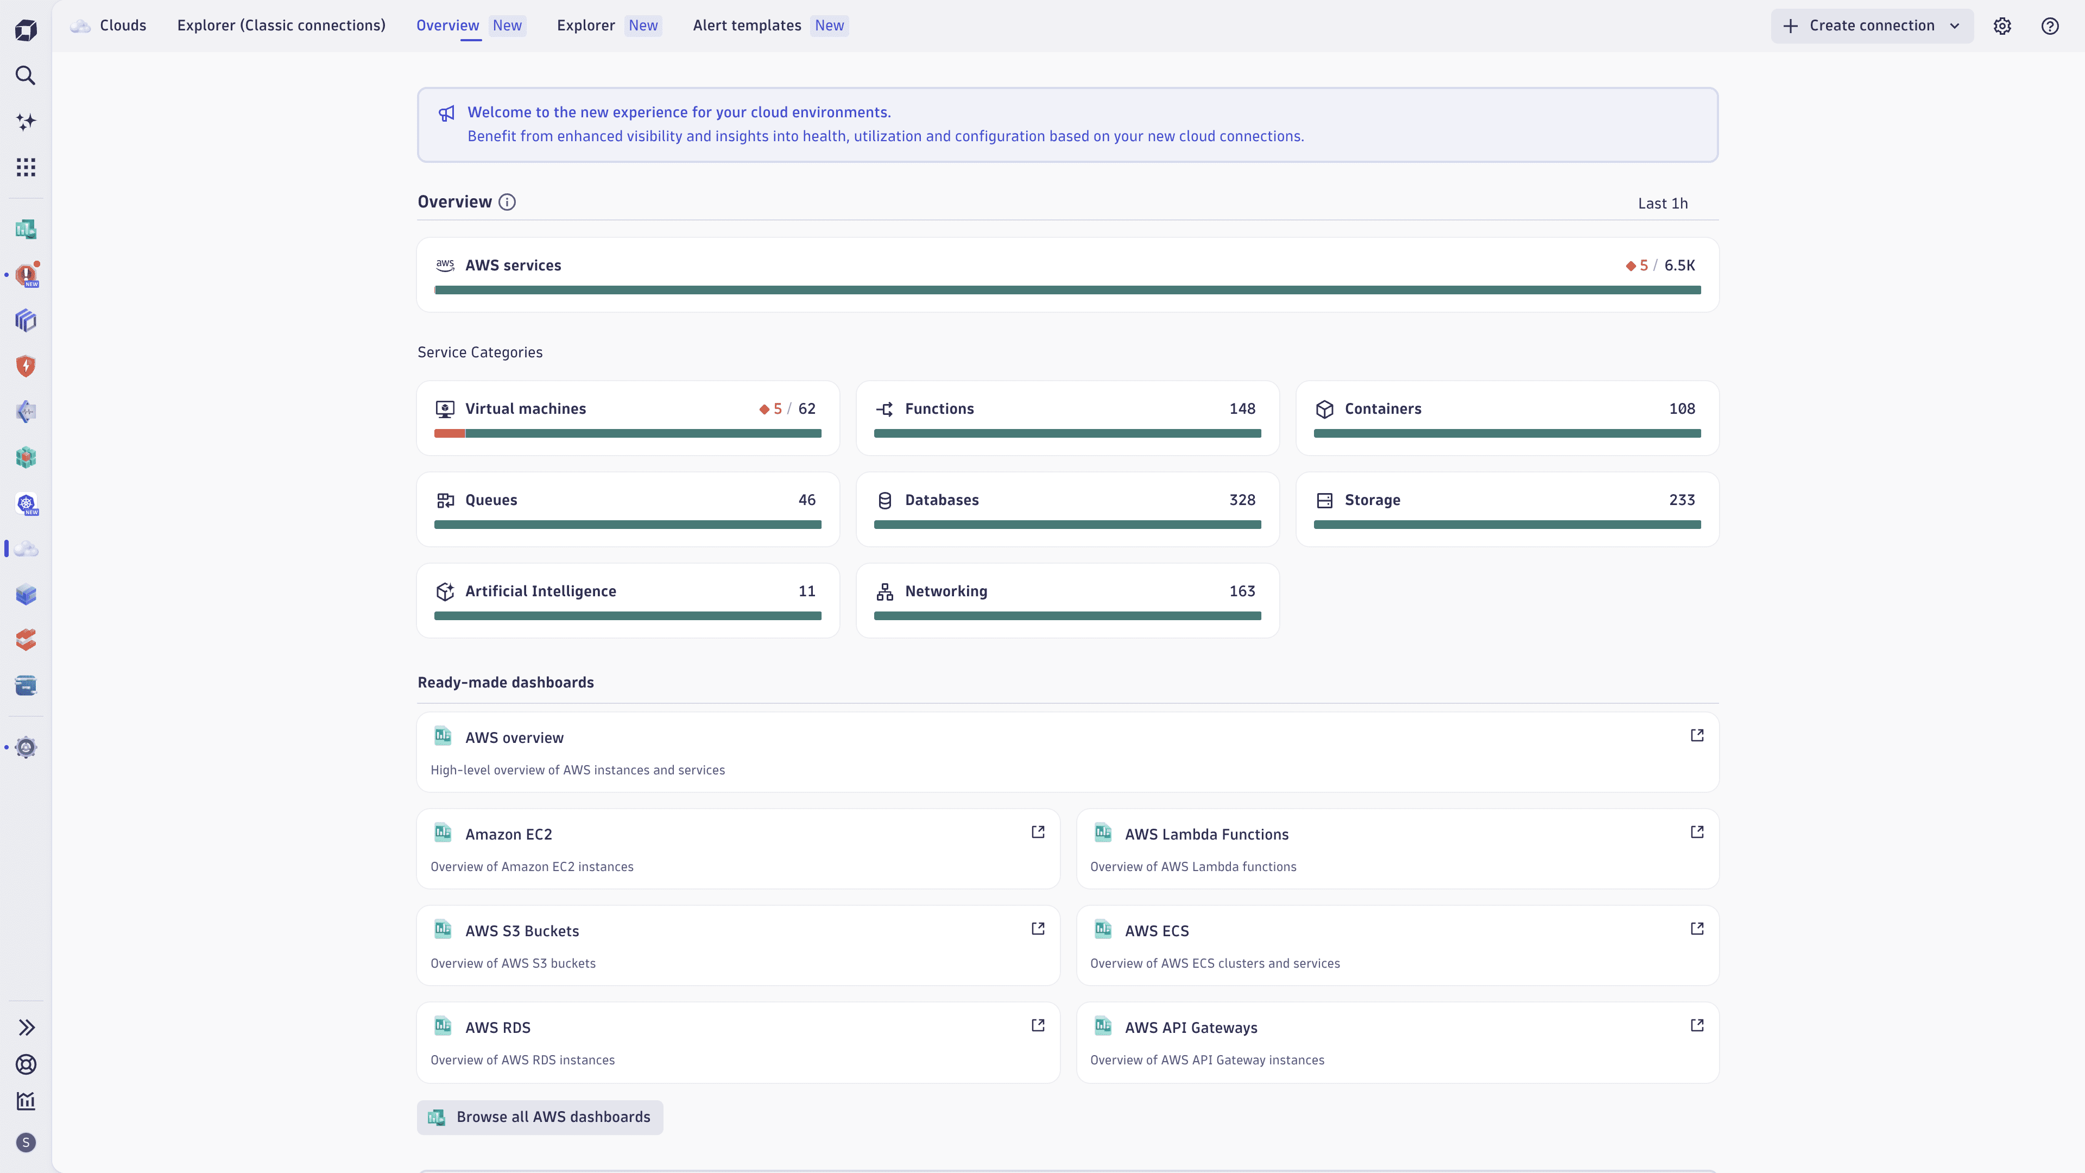Select the active cloud app icon in sidebar

click(x=26, y=549)
